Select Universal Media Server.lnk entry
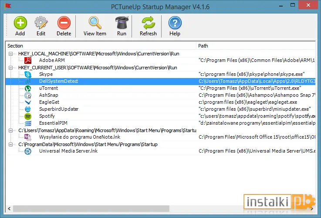The height and width of the screenshot is (218, 321). coord(68,151)
